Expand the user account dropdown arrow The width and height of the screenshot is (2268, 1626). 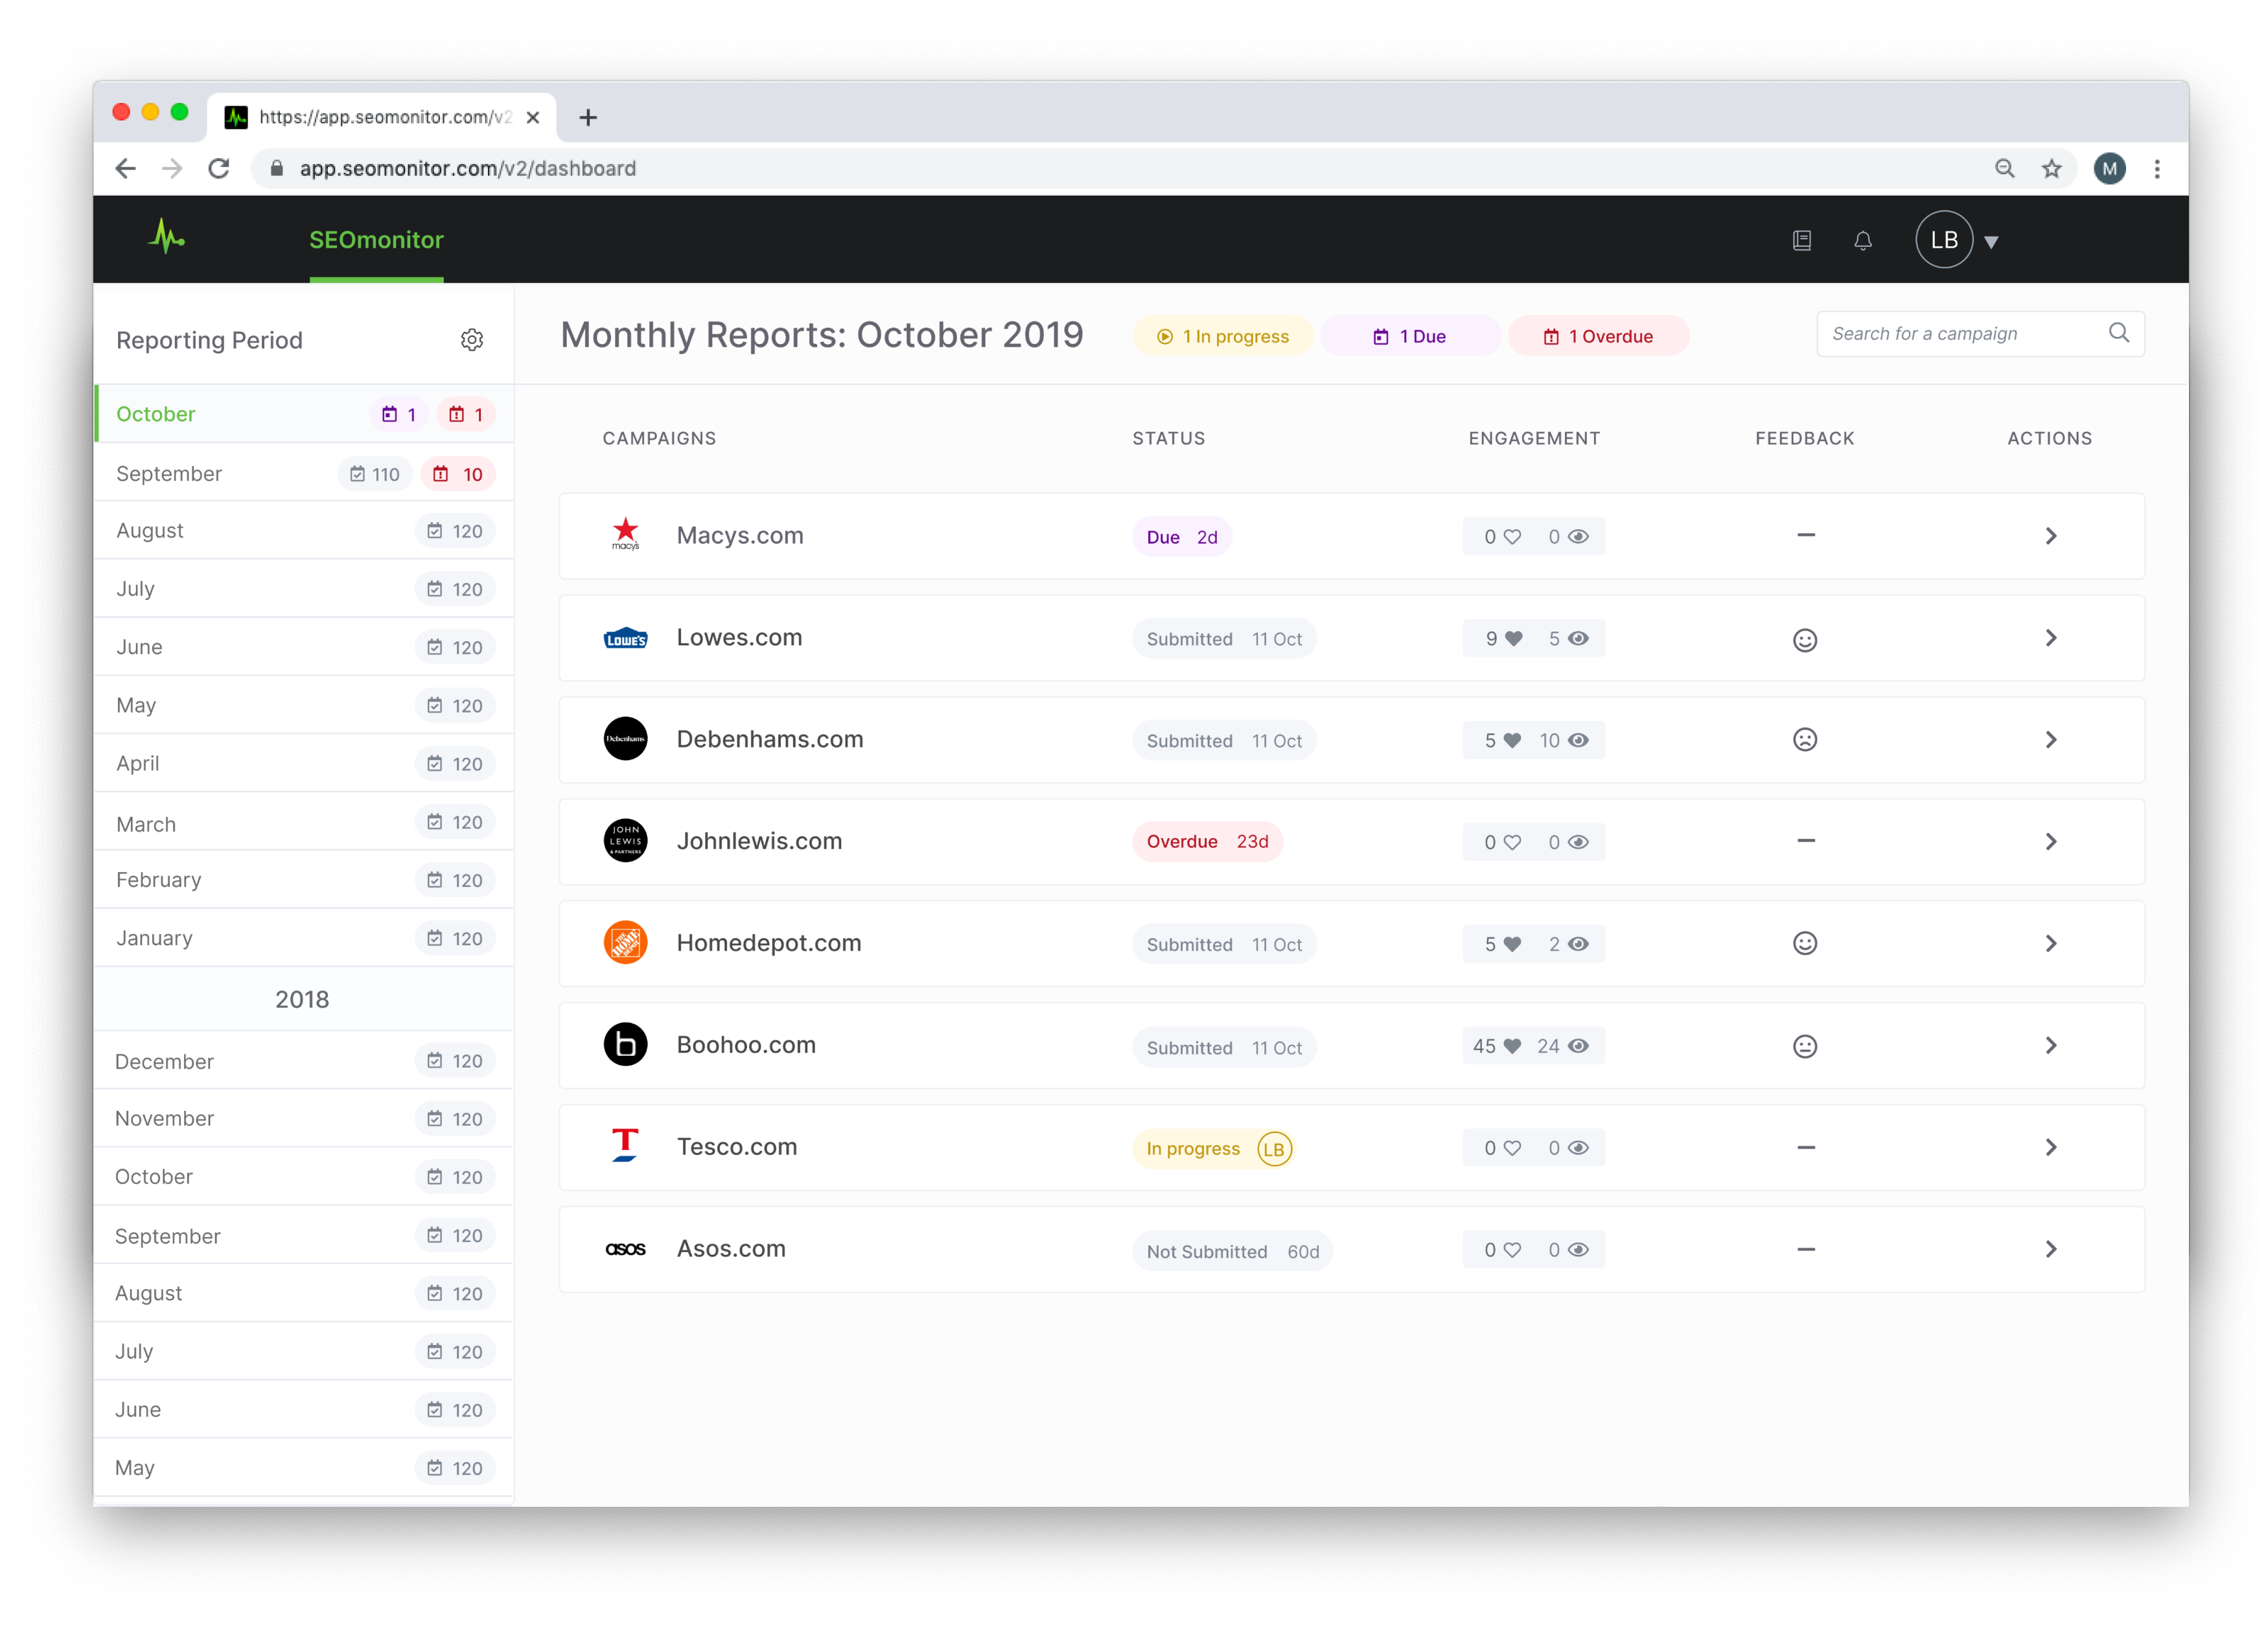click(1991, 242)
